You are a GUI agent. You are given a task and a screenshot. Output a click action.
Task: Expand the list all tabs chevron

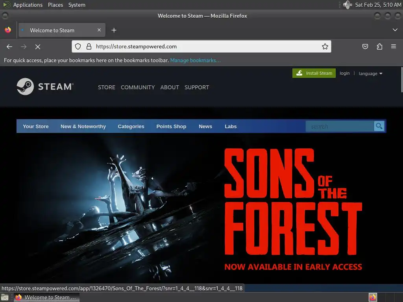(x=395, y=30)
